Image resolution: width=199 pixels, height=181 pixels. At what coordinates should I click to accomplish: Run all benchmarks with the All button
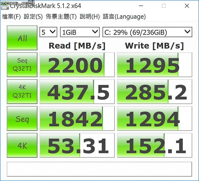[x=22, y=38]
